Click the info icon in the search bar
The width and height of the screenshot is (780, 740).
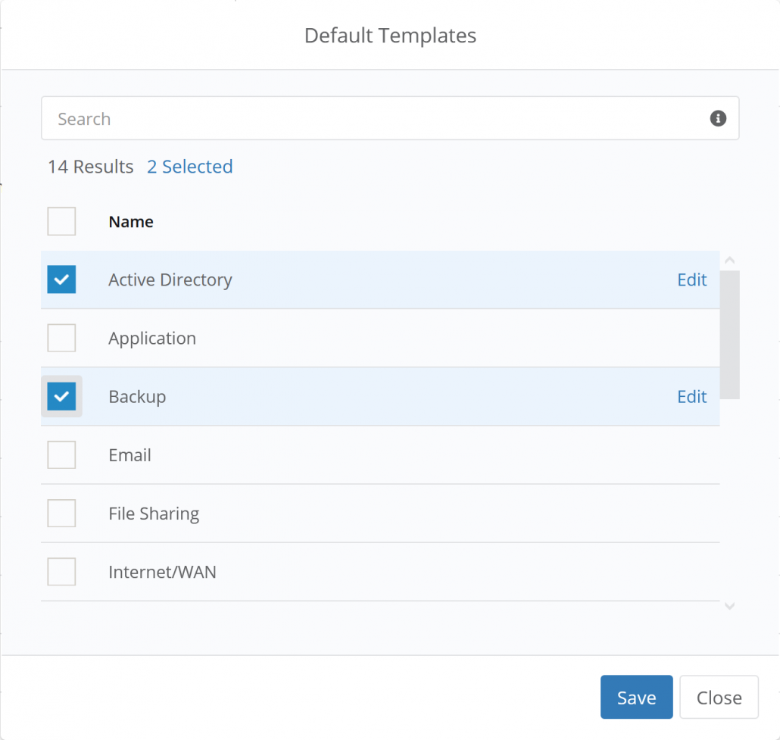718,118
